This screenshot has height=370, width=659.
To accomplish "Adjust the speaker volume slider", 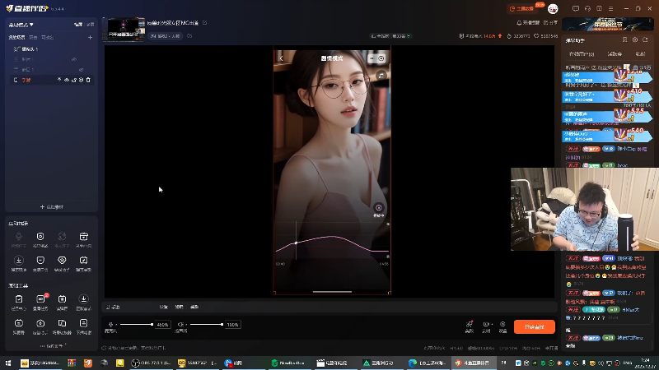I will [205, 324].
